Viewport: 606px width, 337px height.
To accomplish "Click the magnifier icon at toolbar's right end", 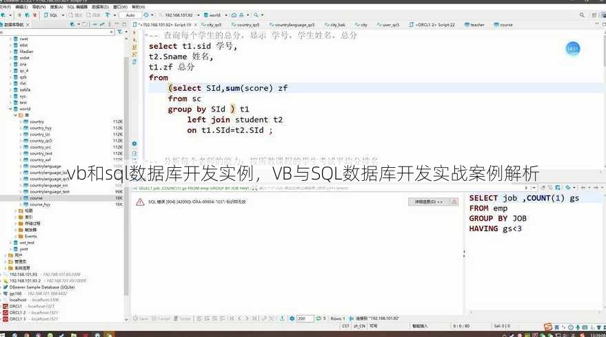I will pyautogui.click(x=582, y=15).
